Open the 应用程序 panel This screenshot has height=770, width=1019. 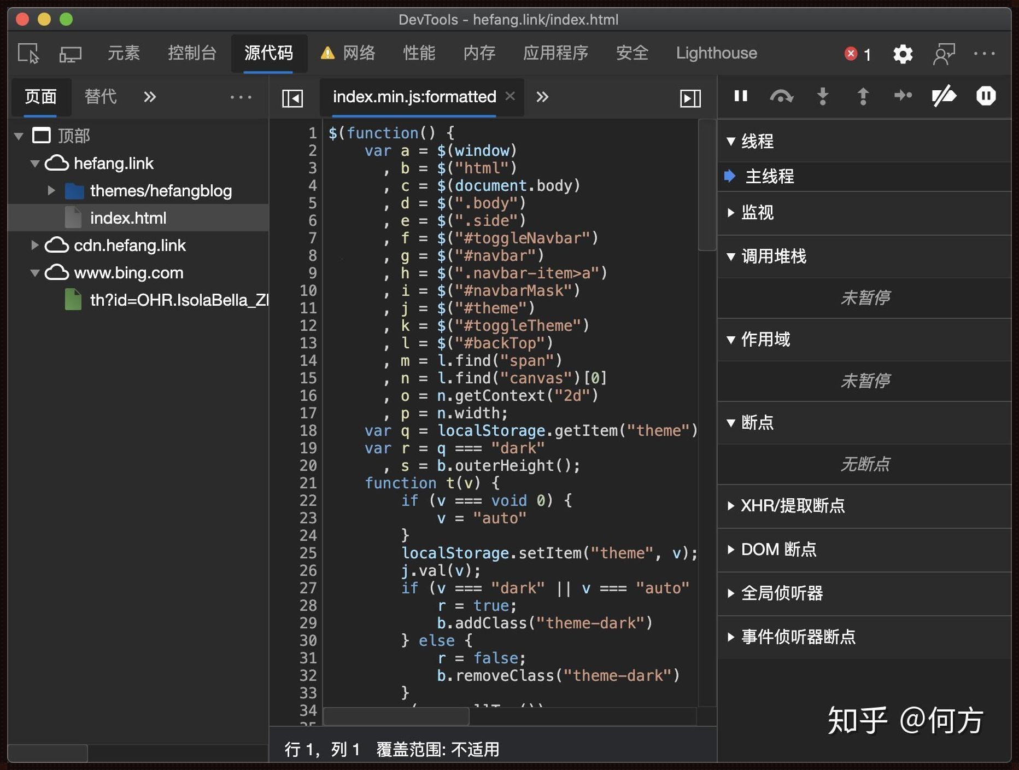[x=555, y=53]
